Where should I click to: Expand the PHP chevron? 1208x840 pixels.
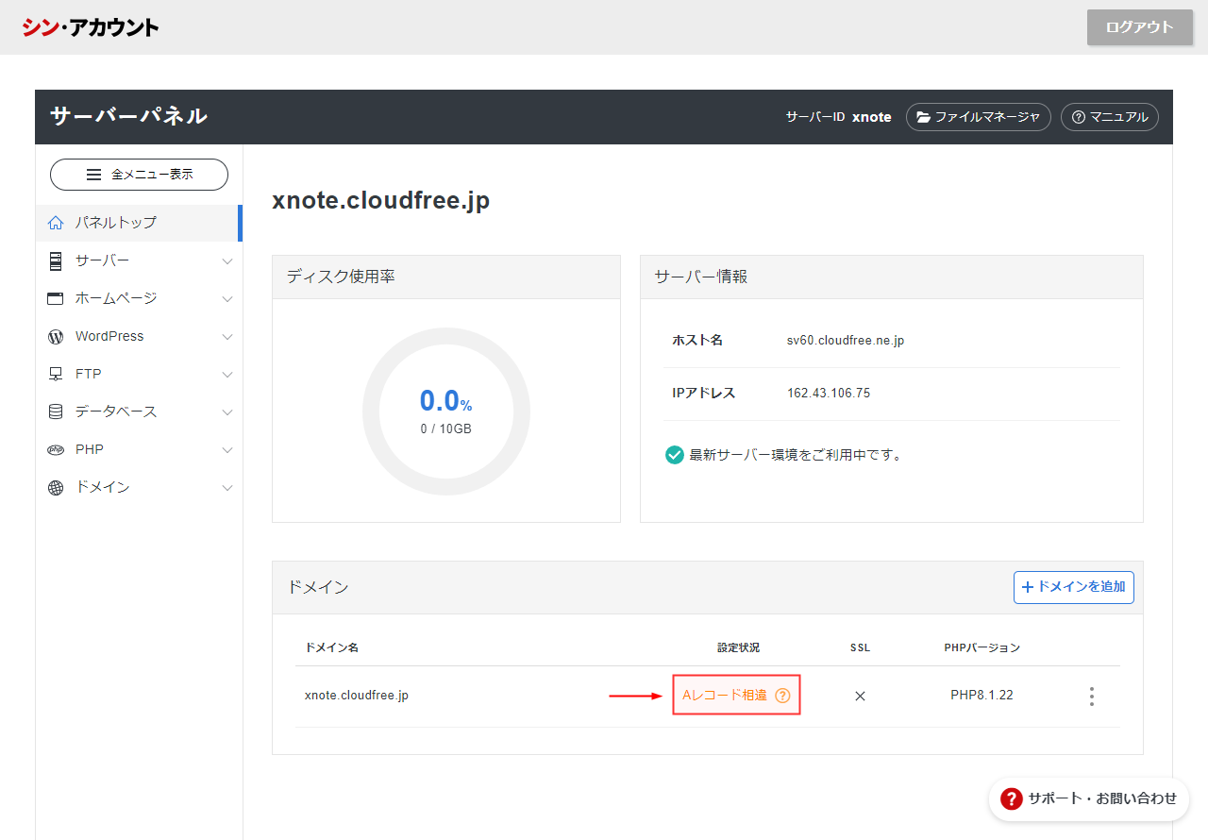(x=226, y=449)
